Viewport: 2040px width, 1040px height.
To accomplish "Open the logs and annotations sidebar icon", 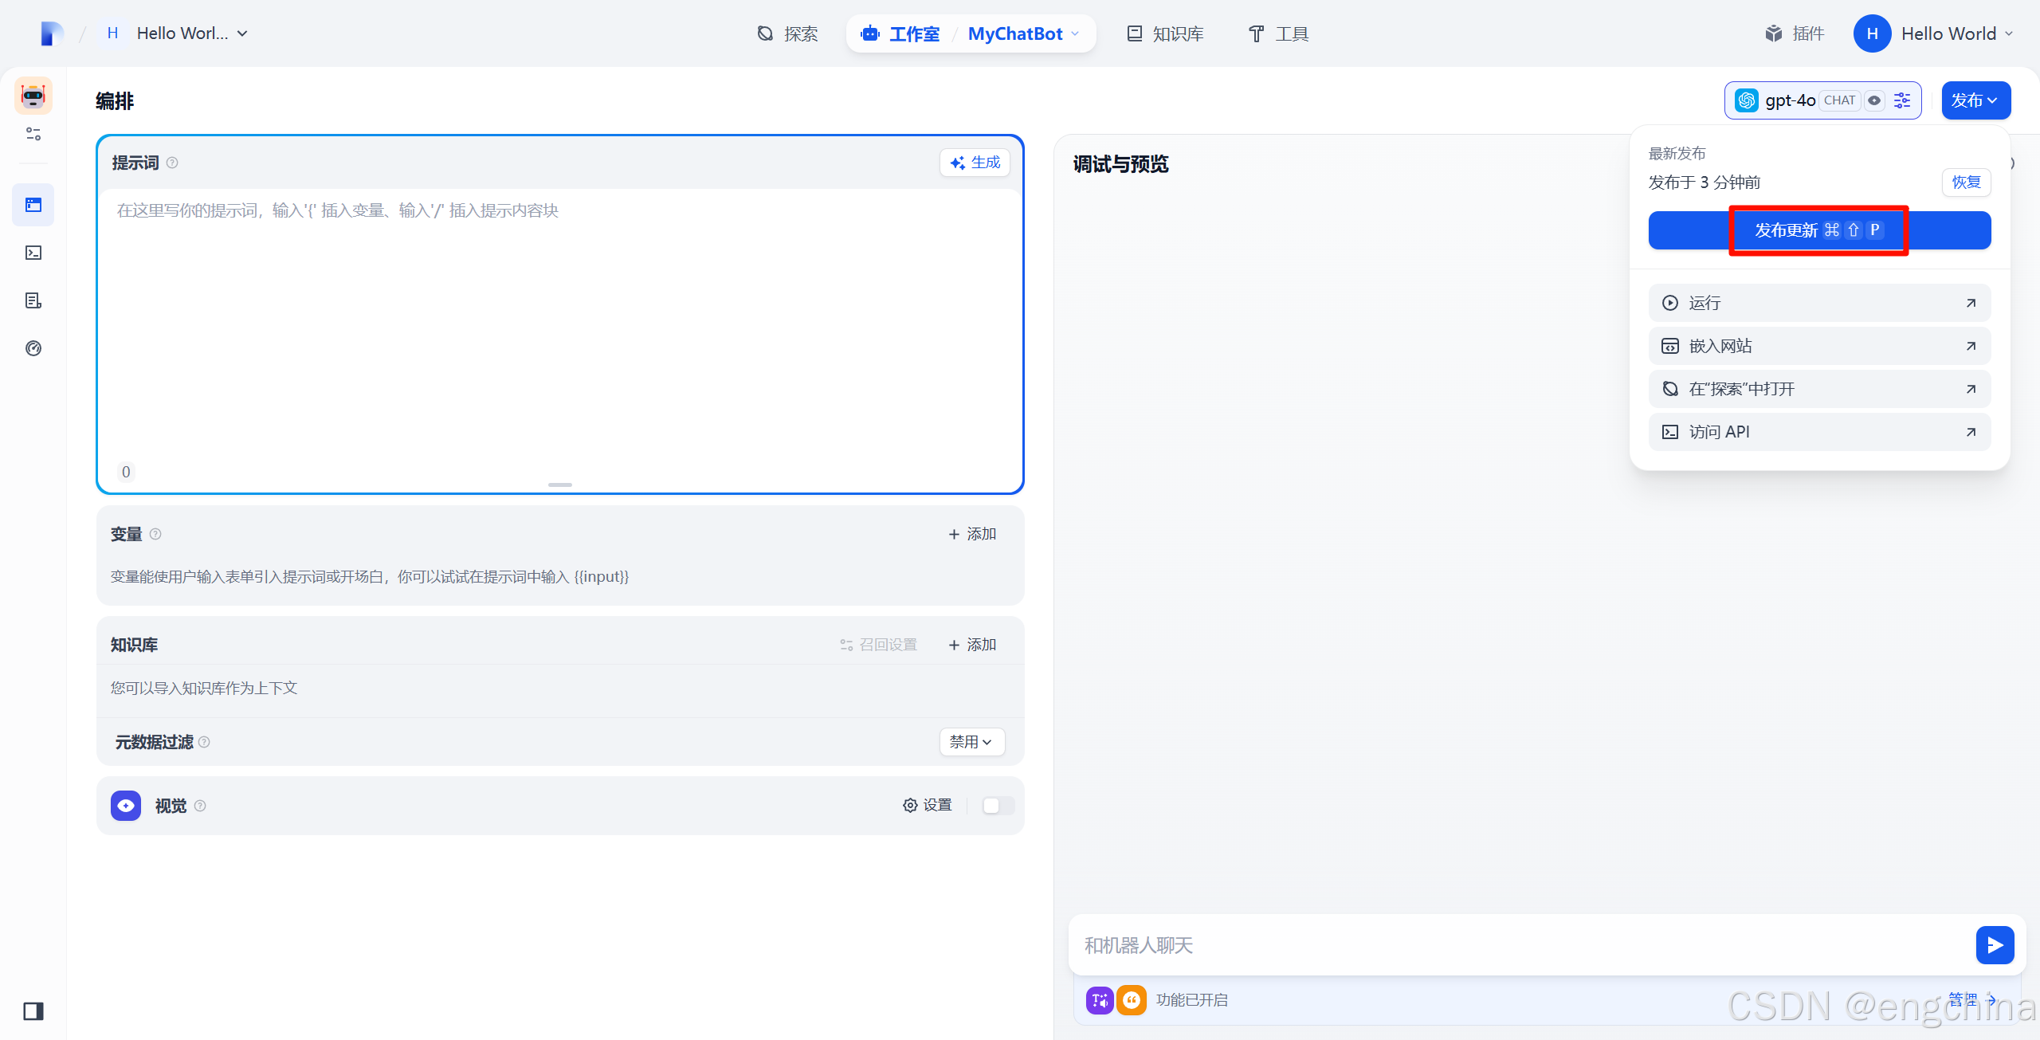I will (33, 301).
